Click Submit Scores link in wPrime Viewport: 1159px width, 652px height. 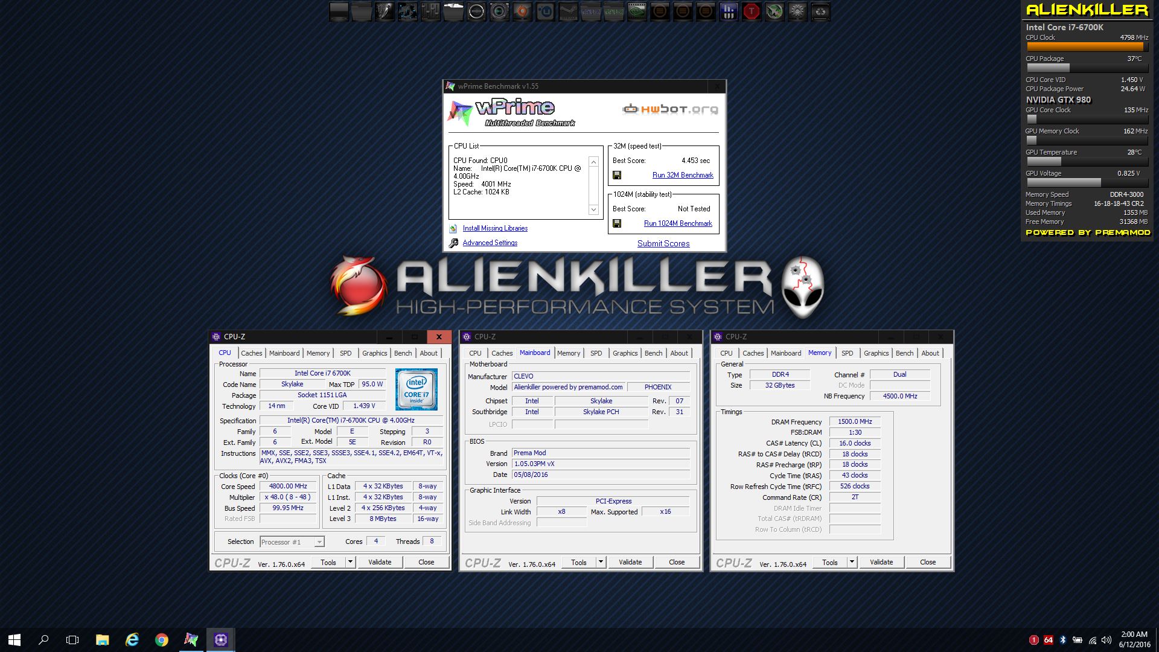(663, 243)
